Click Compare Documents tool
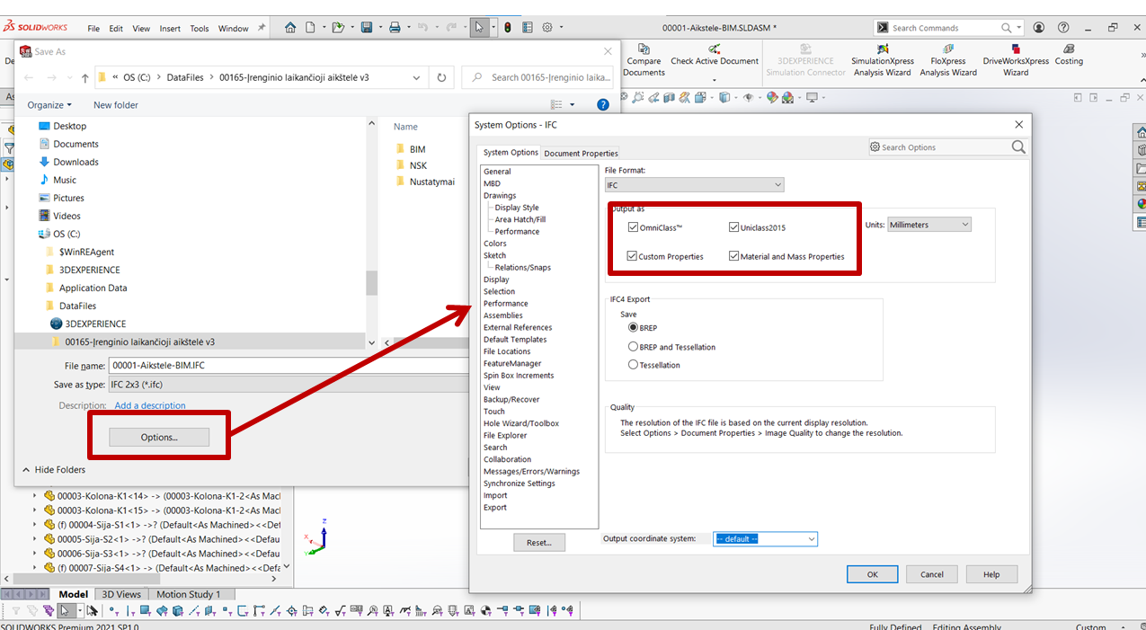Viewport: 1146px width, 630px height. [x=644, y=60]
